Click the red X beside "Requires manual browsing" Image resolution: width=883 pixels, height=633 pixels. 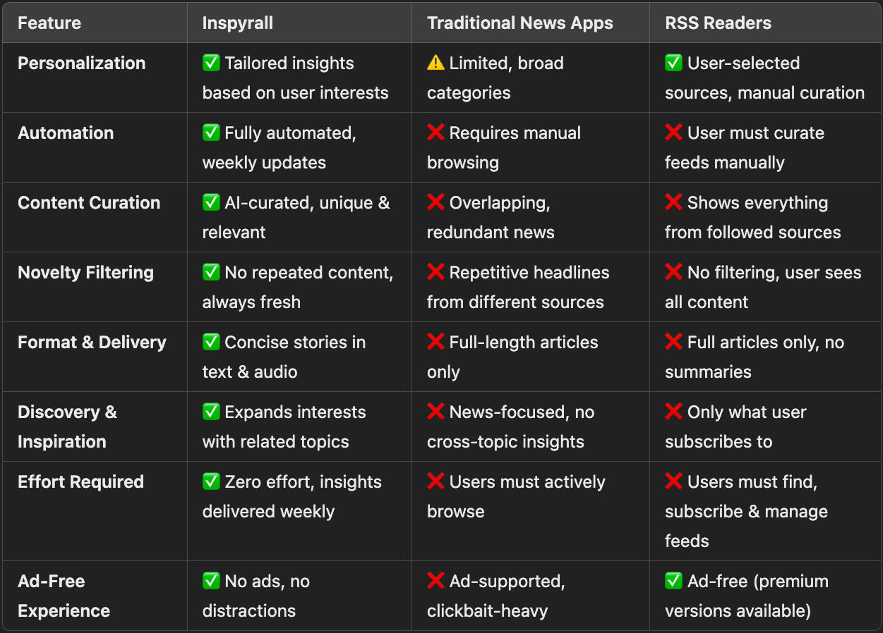[x=436, y=133]
